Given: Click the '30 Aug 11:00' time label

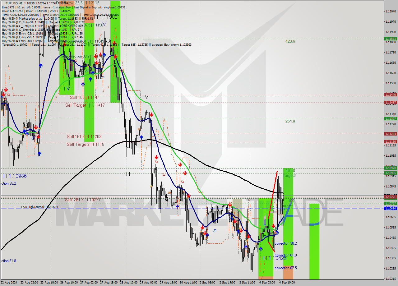Looking at the screenshot, I should coord(188,283).
